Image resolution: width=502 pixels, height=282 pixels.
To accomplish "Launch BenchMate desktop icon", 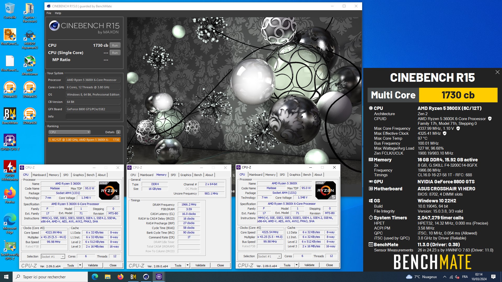I will click(x=10, y=116).
